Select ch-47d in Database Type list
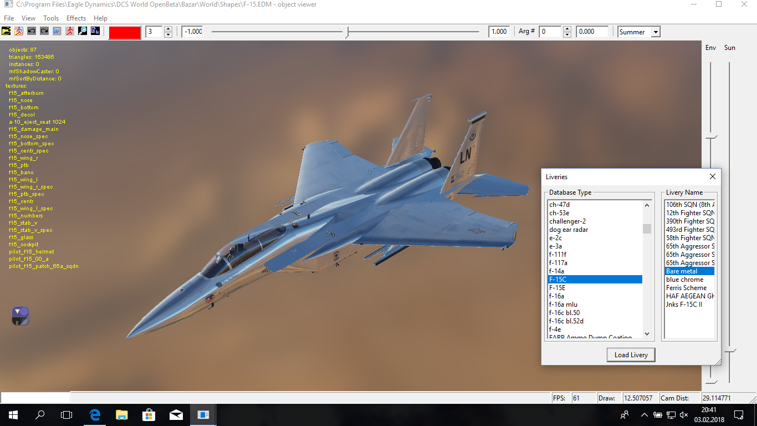This screenshot has width=757, height=426. click(x=595, y=205)
